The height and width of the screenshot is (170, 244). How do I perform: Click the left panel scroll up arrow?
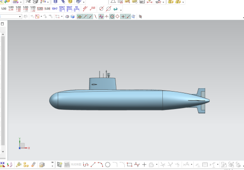3,34
